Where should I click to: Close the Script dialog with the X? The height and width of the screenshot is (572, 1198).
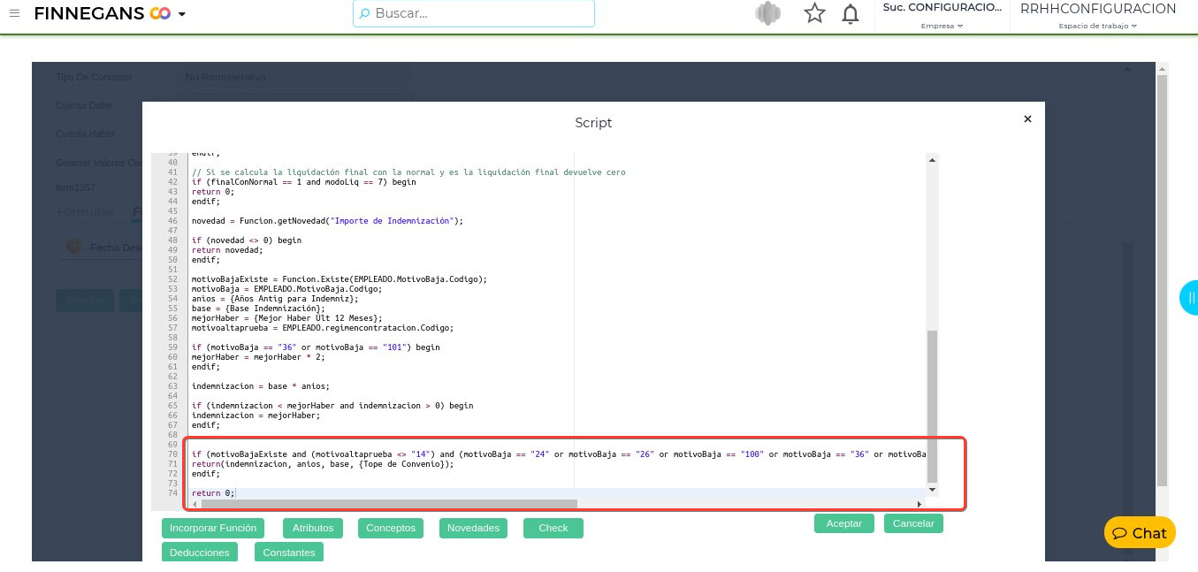(x=1027, y=118)
